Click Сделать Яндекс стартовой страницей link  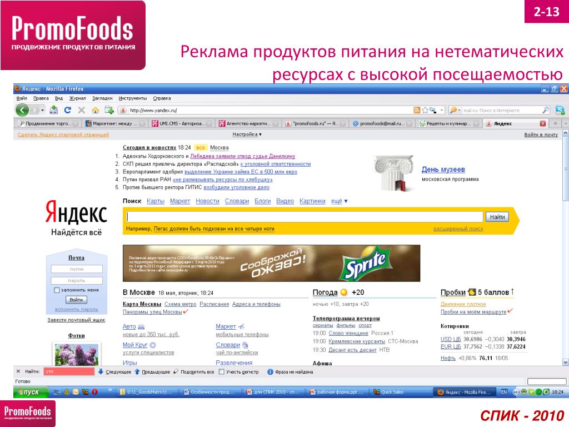63,135
